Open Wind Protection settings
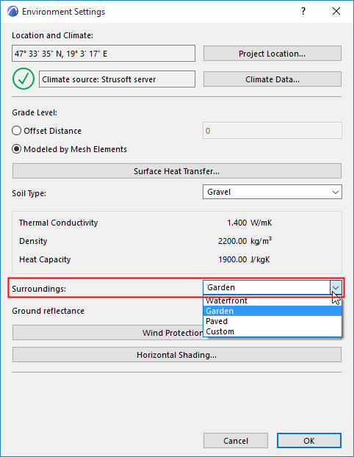Viewport: 354px width, 457px height. [x=108, y=333]
